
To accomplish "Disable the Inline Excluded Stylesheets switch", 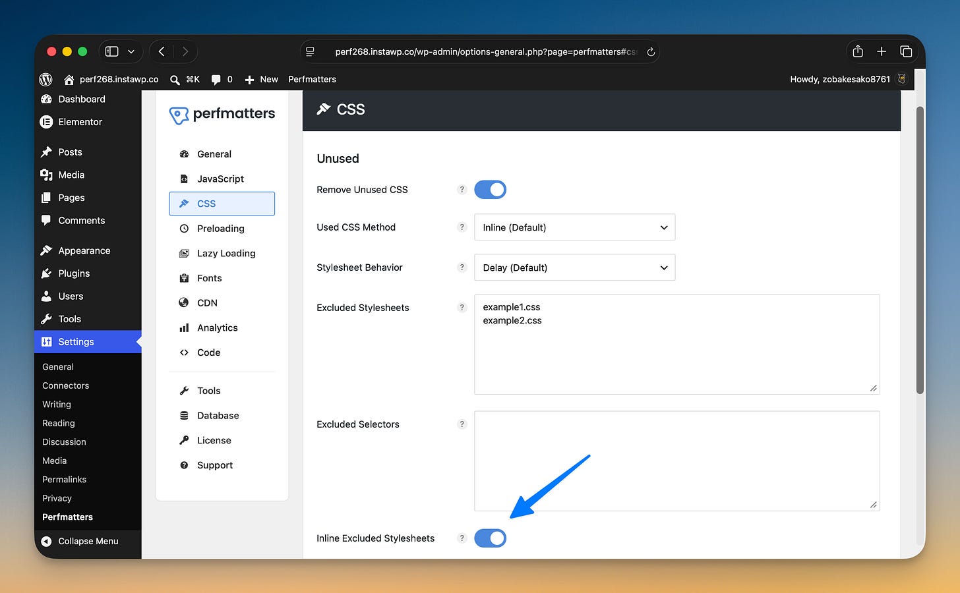I will coord(491,538).
